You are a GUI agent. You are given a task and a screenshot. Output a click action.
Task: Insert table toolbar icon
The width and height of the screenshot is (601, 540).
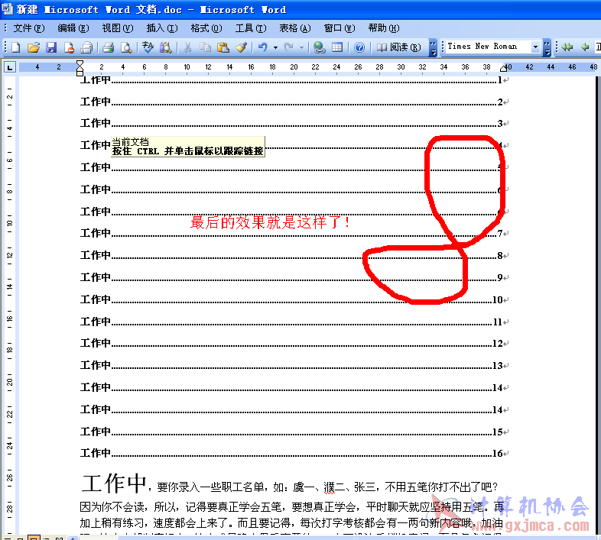(x=337, y=47)
